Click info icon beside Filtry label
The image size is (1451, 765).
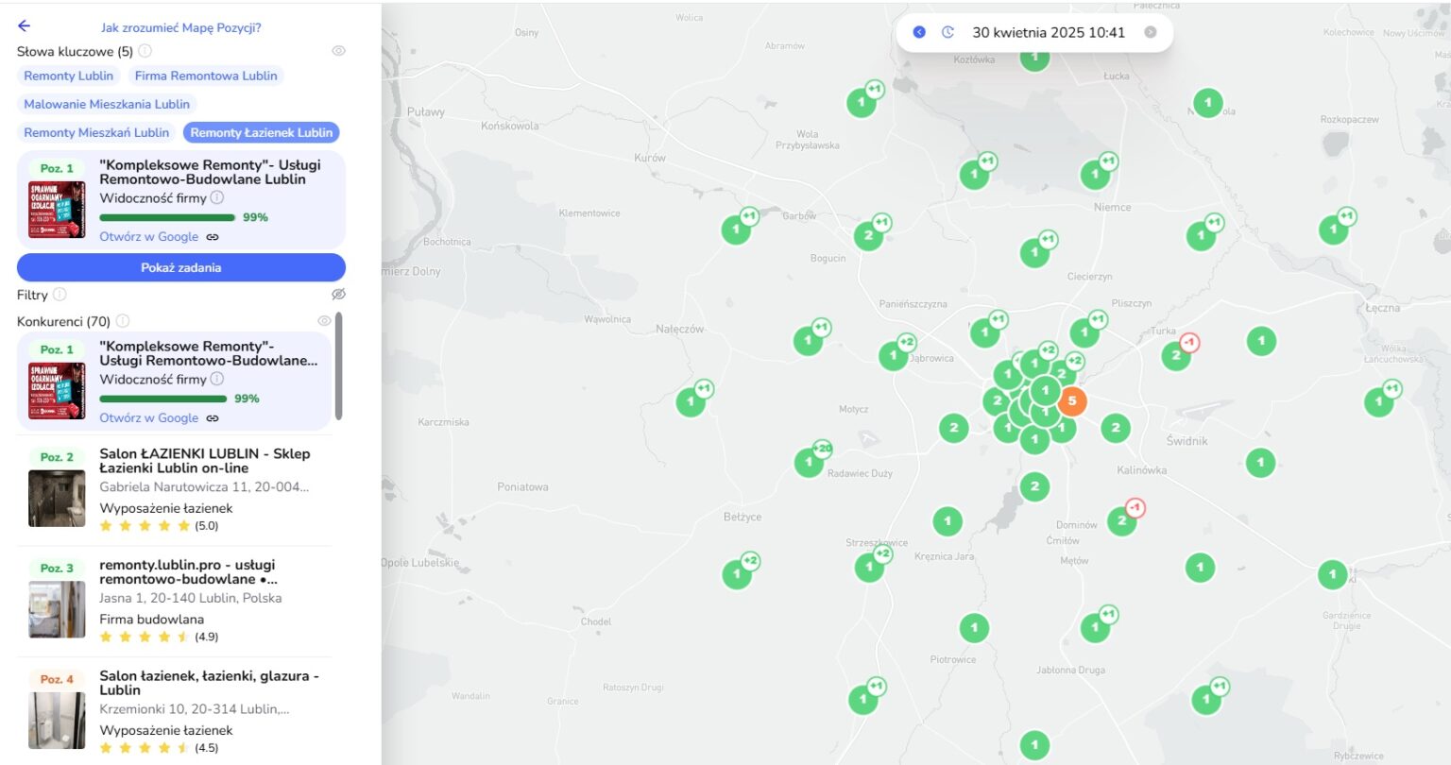pyautogui.click(x=60, y=295)
